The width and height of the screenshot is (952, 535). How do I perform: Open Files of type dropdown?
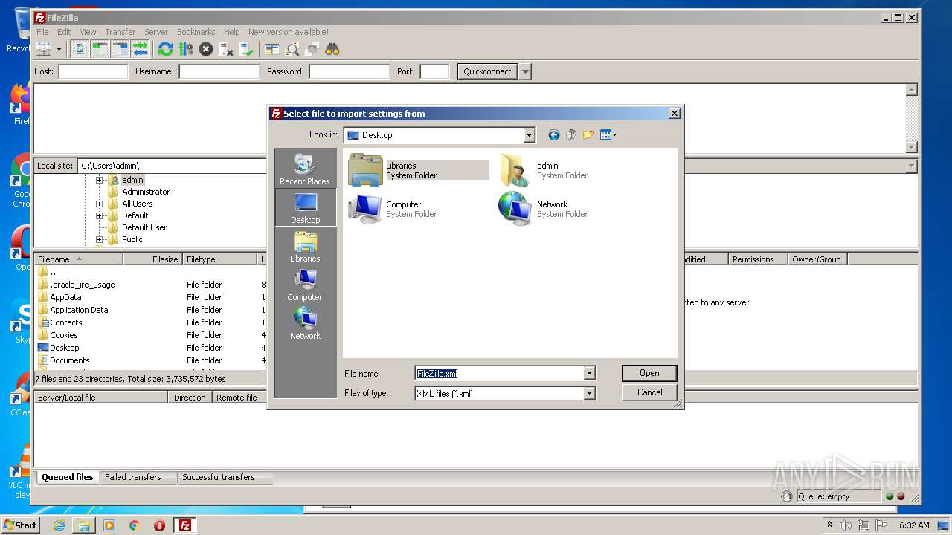coord(589,394)
